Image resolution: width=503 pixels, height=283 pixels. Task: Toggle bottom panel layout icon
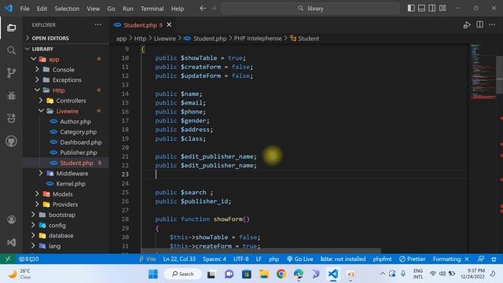click(x=421, y=9)
